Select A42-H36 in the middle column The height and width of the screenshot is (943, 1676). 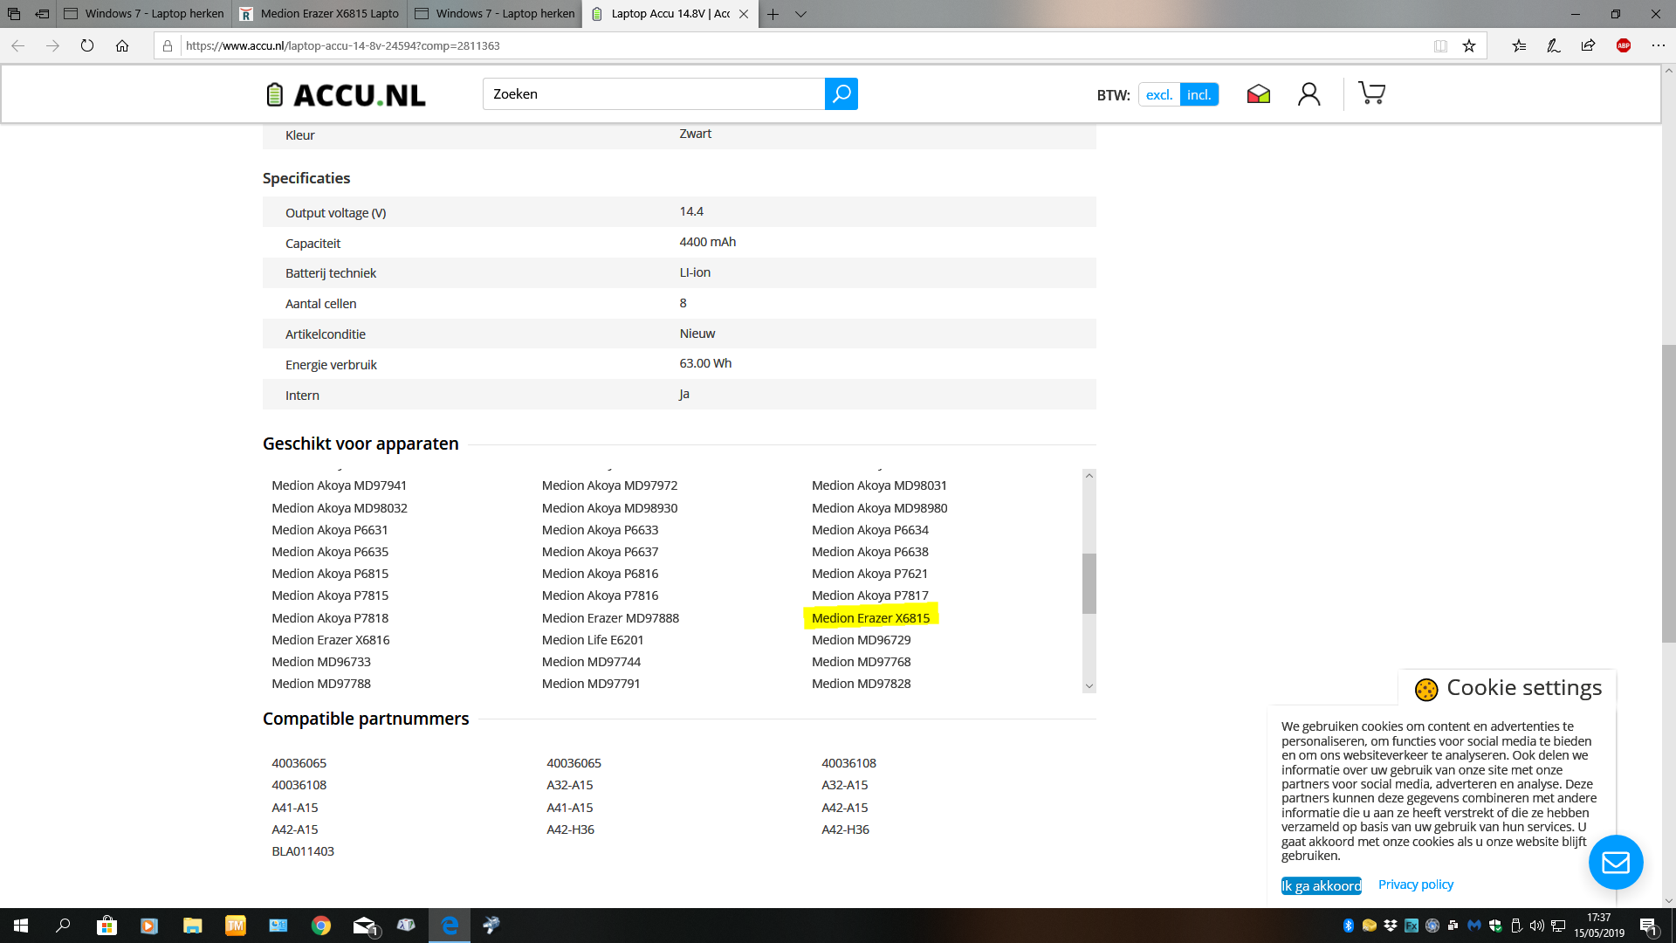coord(570,829)
